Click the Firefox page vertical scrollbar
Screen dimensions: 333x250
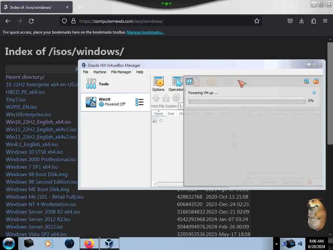pyautogui.click(x=330, y=93)
